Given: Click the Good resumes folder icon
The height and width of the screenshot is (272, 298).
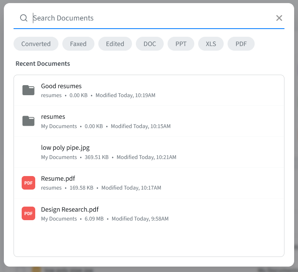Looking at the screenshot, I should pos(29,90).
